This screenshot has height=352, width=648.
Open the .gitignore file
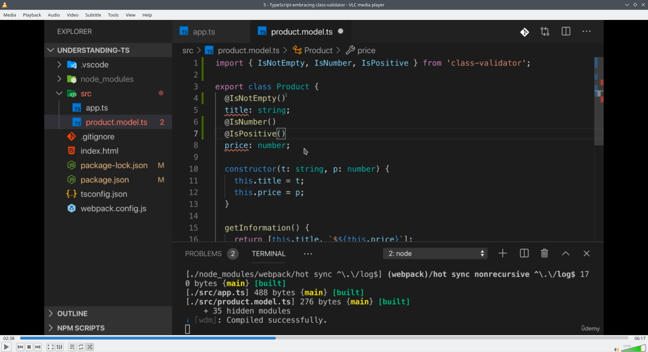pos(108,136)
